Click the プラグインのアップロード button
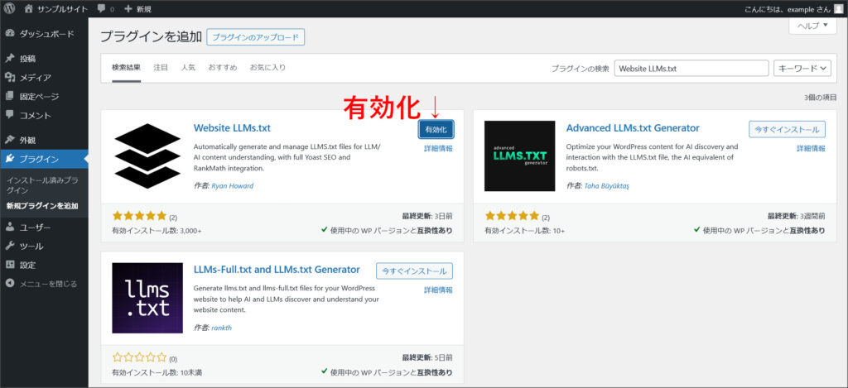Image resolution: width=848 pixels, height=388 pixels. (256, 37)
